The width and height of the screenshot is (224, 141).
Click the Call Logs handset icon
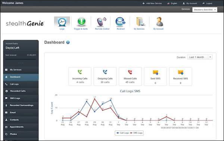[x=6, y=84]
